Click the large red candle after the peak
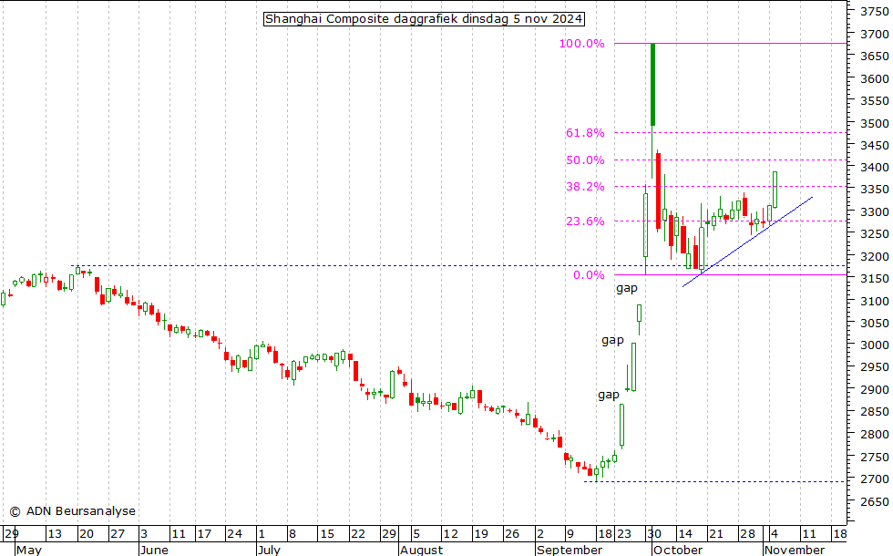Viewport: 893px width, 556px height. 658,190
